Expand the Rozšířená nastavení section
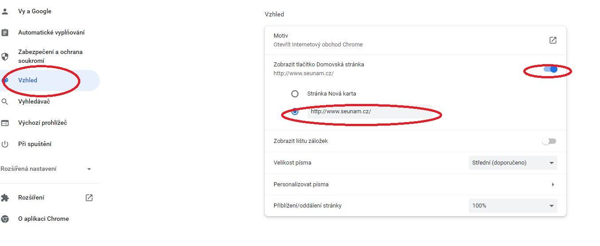The height and width of the screenshot is (246, 600). [46, 169]
